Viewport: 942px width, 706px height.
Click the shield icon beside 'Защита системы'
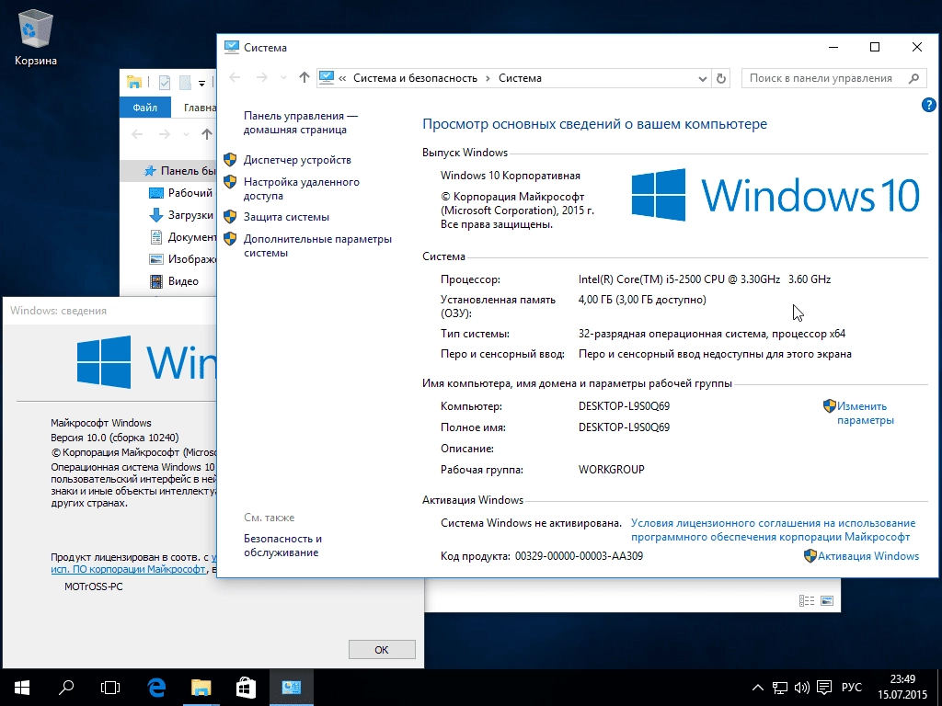[x=230, y=217]
